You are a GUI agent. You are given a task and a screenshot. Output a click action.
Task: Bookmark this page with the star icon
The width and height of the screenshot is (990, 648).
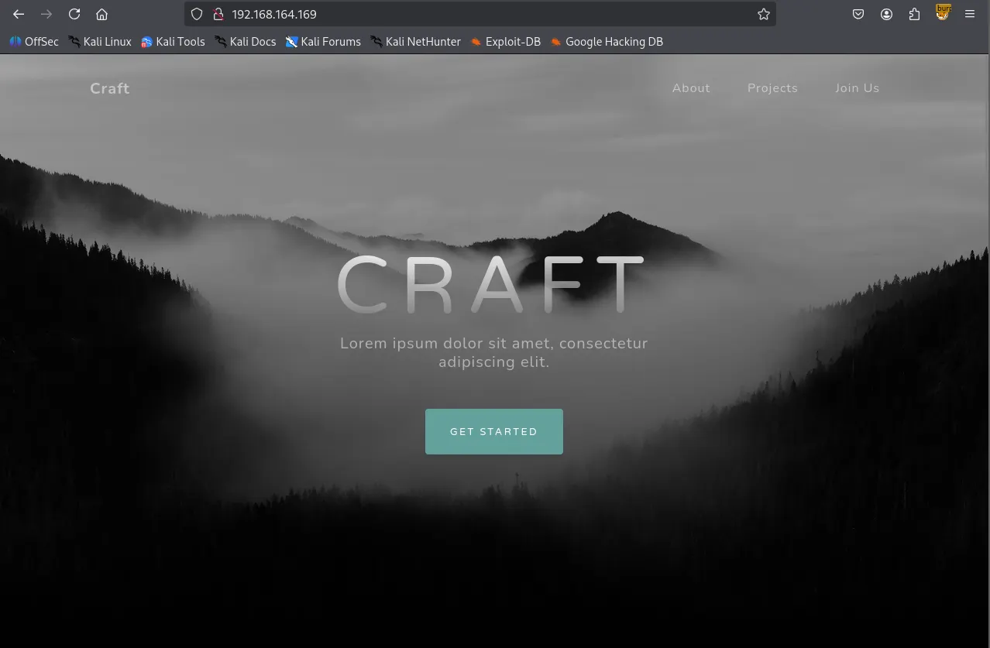coord(763,14)
